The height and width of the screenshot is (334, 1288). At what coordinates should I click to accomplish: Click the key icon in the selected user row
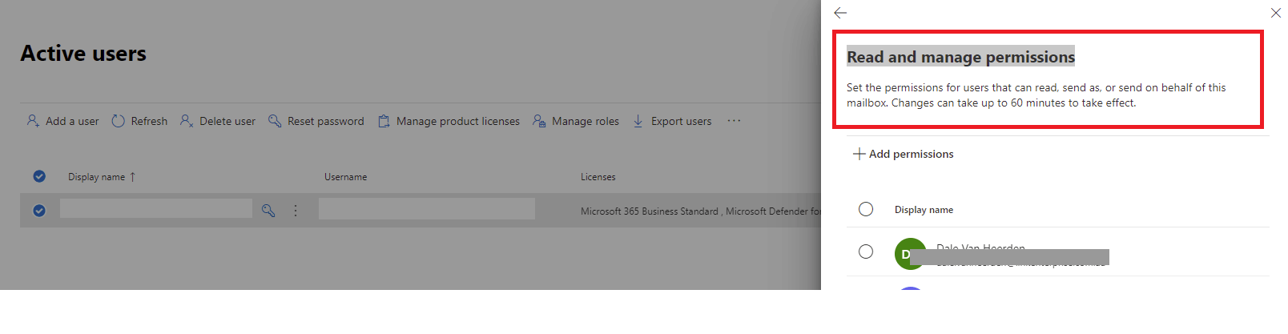click(268, 211)
